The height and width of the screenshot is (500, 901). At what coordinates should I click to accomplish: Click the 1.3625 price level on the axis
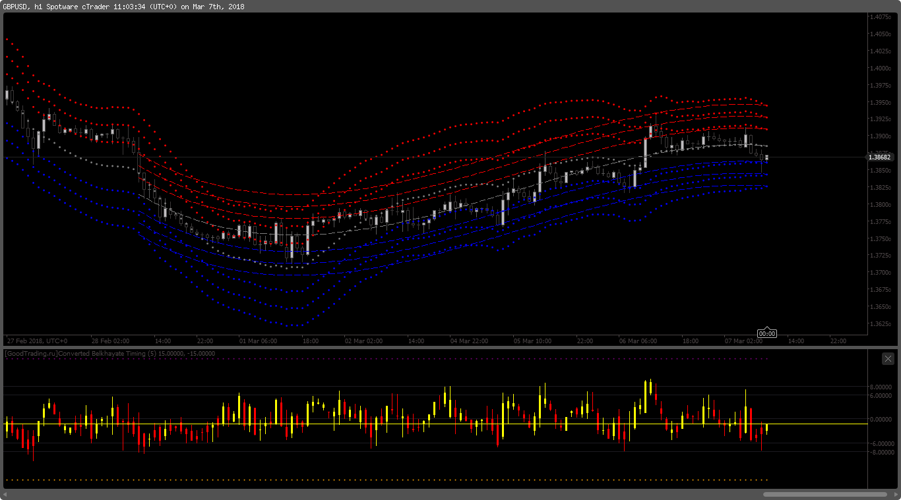[881, 324]
